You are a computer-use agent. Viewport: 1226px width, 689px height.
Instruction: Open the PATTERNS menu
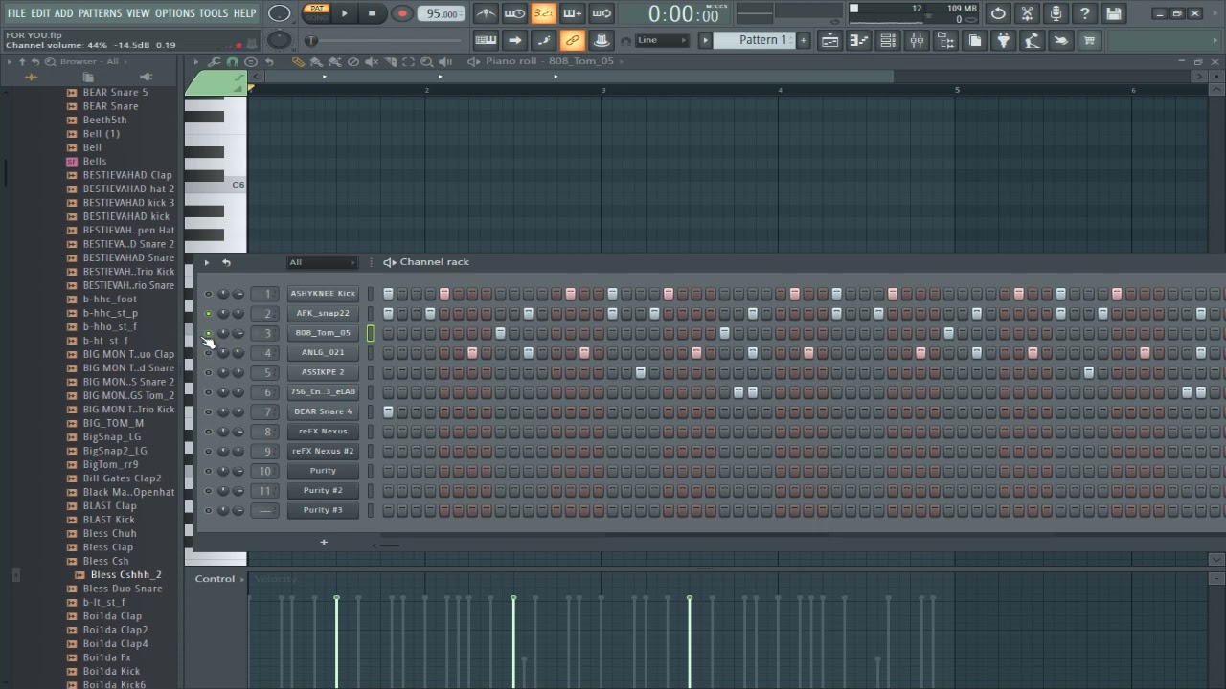point(100,13)
